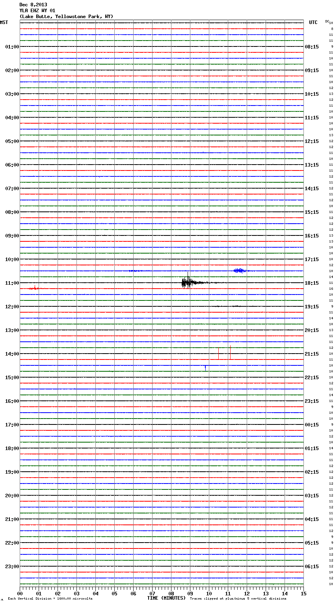Select the 22:00 MST row label
The height and width of the screenshot is (604, 335).
pos(12,543)
